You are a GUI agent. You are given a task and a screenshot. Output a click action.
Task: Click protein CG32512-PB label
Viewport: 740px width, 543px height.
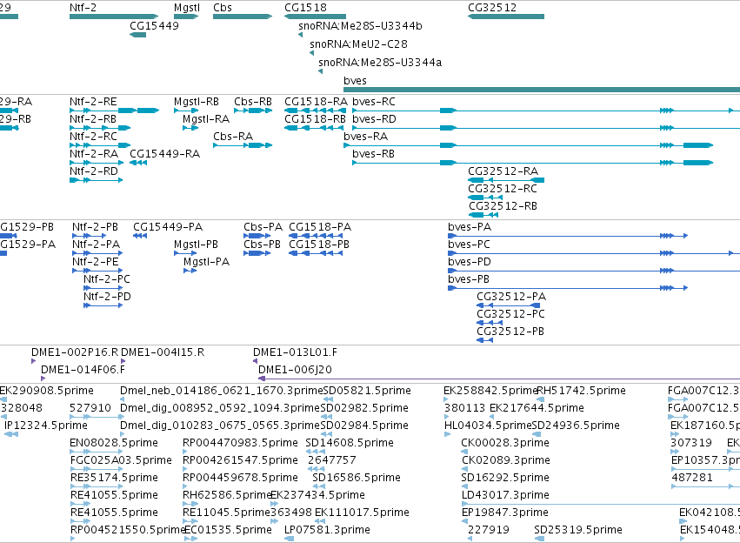point(510,332)
